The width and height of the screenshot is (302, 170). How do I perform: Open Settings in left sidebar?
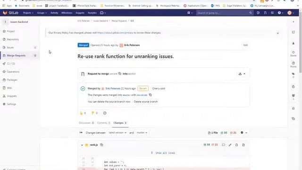click(x=11, y=104)
